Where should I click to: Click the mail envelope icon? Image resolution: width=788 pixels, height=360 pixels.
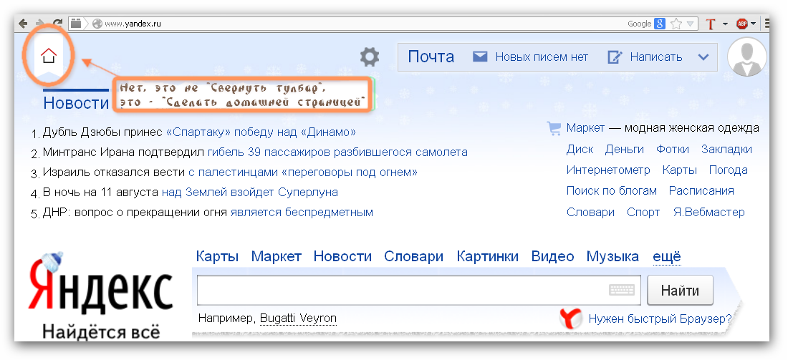click(x=480, y=57)
